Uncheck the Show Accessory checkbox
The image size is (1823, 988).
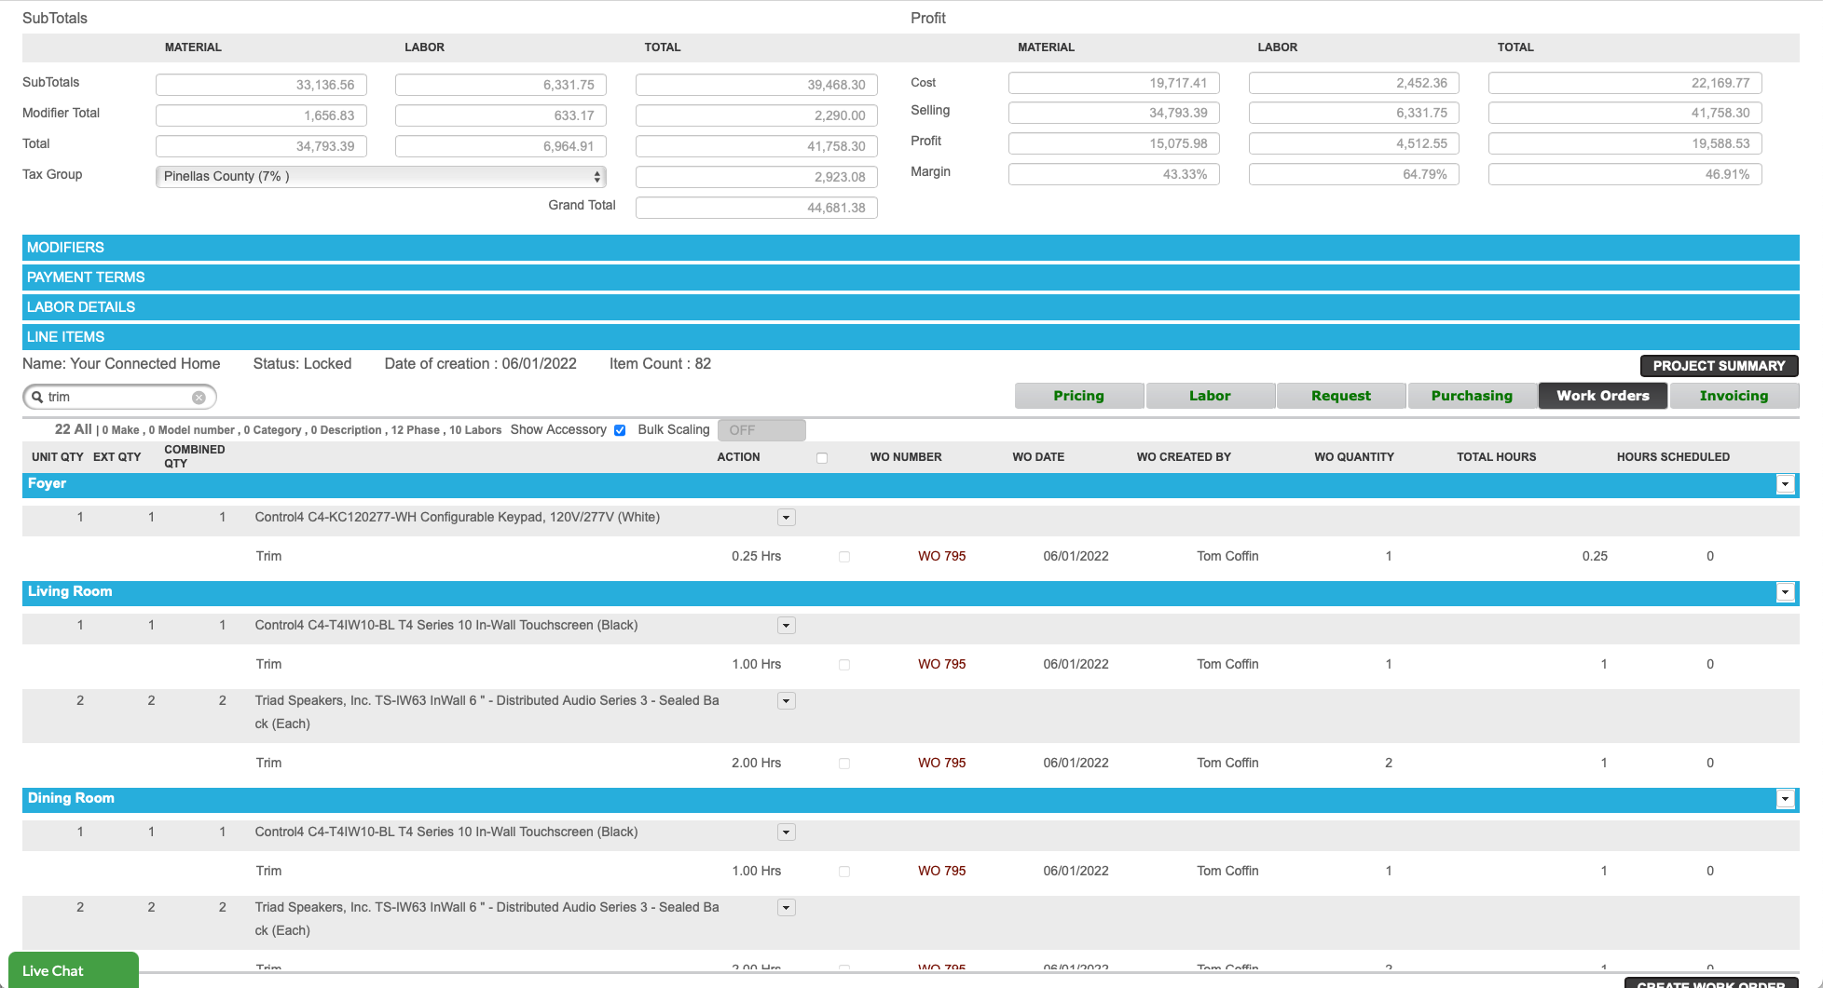tap(620, 429)
